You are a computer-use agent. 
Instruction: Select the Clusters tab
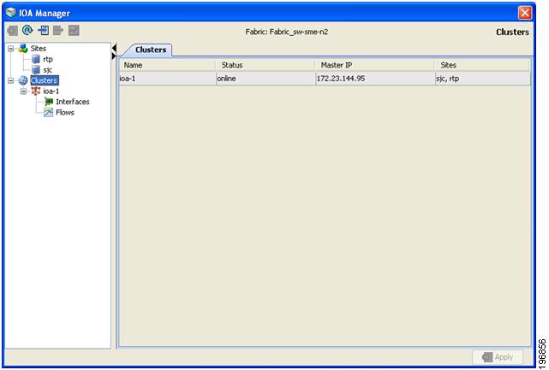coord(151,50)
